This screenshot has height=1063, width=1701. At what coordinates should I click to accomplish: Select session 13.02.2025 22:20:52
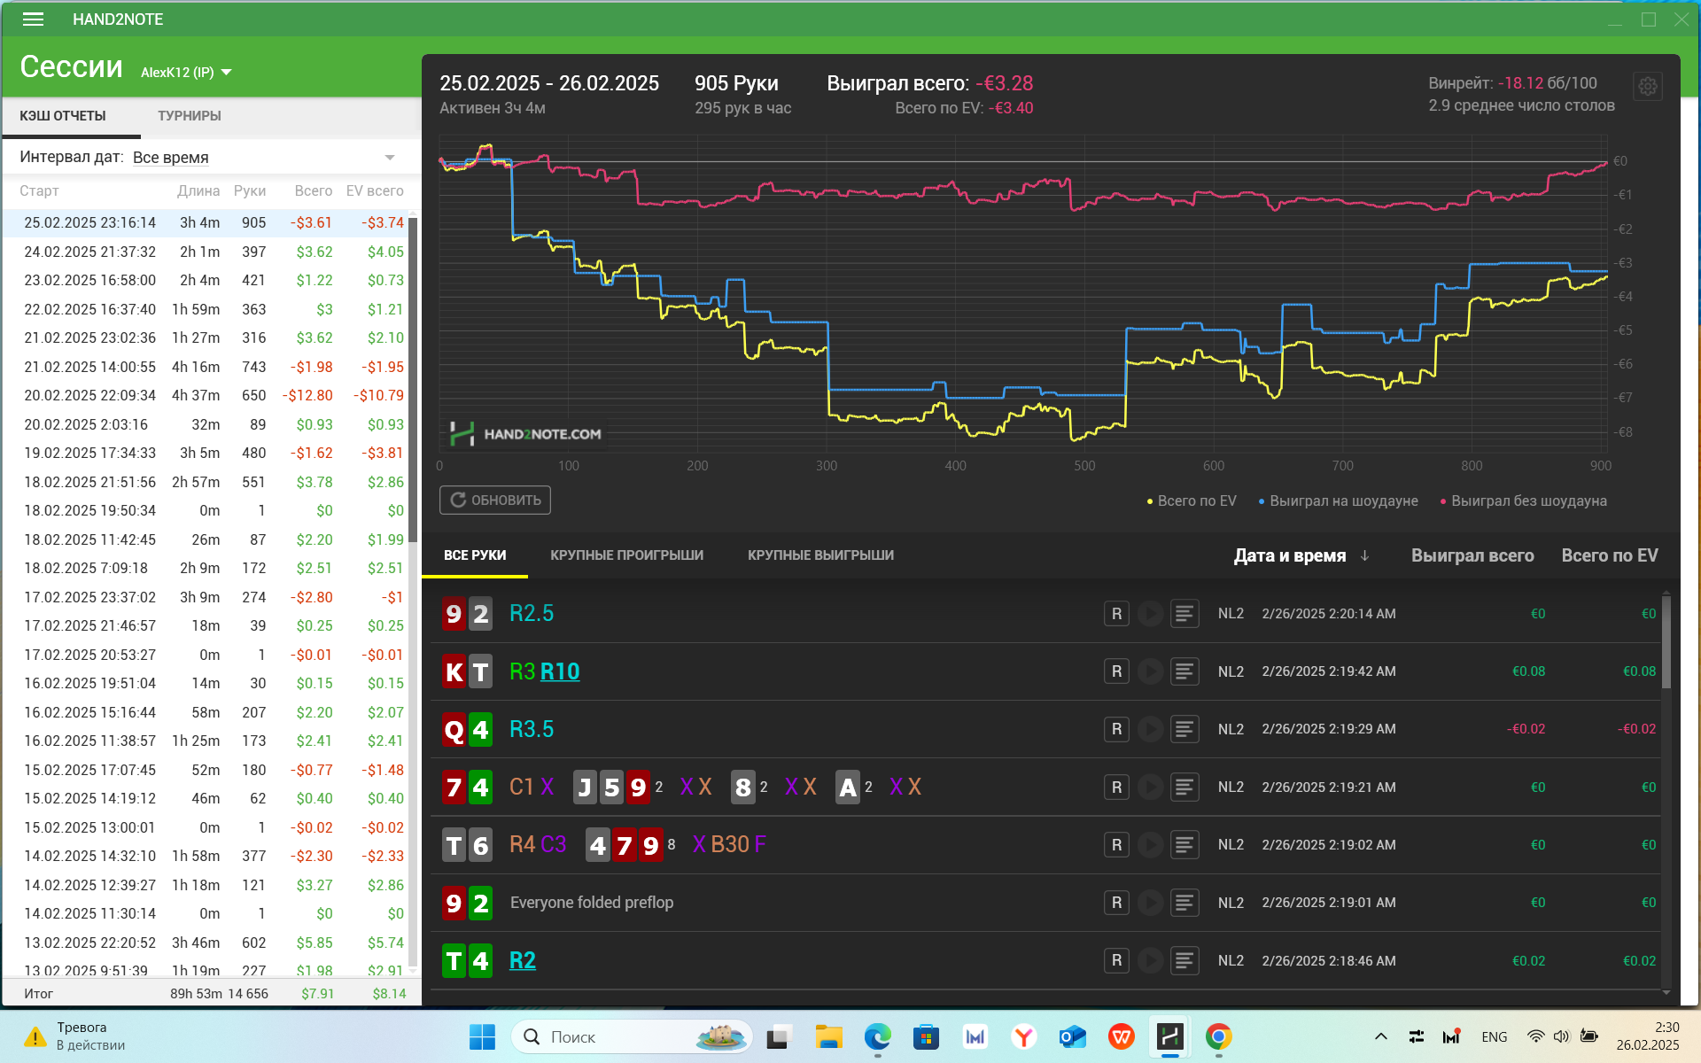click(x=205, y=943)
